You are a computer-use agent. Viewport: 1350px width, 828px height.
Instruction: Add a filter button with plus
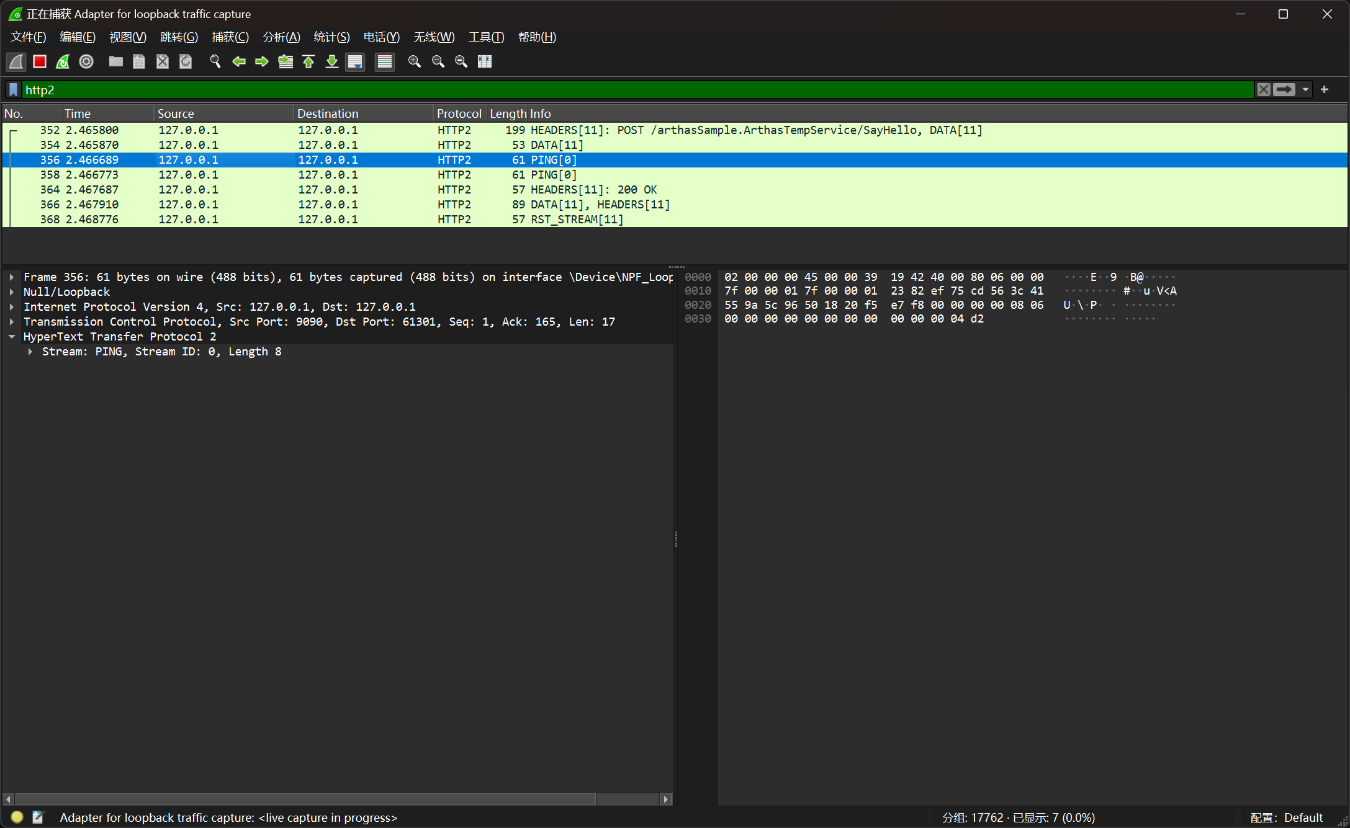pos(1325,90)
